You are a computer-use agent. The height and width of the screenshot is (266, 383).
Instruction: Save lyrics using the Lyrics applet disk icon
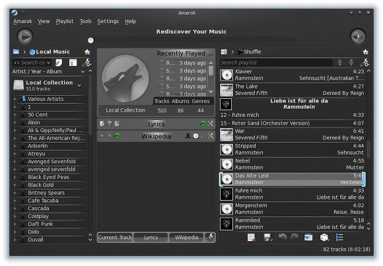pyautogui.click(x=110, y=123)
